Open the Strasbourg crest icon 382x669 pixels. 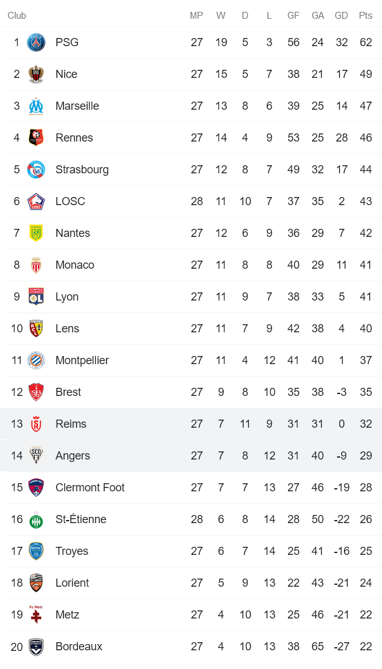36,170
